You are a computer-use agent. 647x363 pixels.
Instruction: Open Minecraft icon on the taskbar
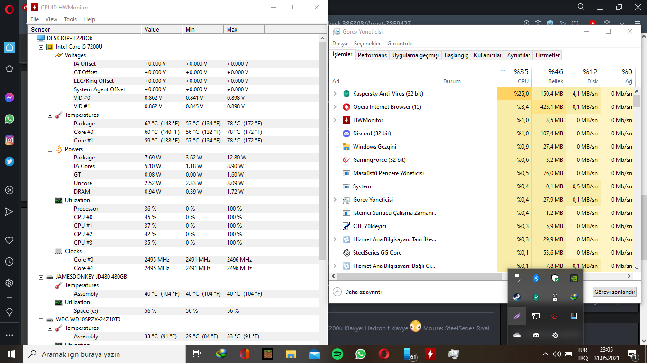(268, 354)
